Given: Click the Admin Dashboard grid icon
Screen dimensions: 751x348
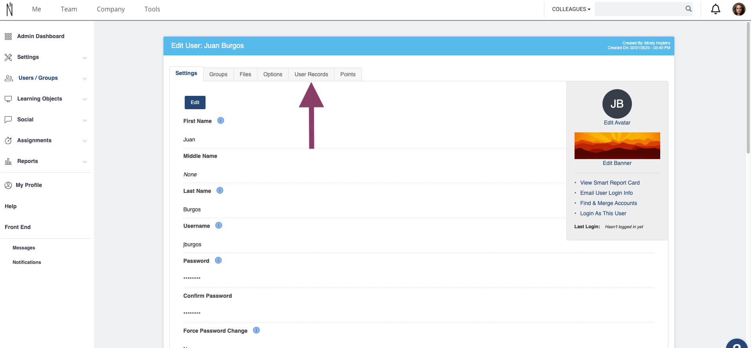Looking at the screenshot, I should click(8, 37).
